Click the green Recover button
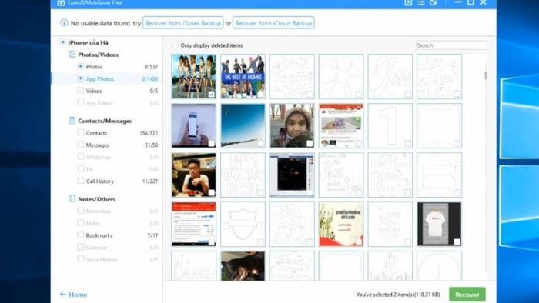The height and width of the screenshot is (303, 539). point(467,295)
